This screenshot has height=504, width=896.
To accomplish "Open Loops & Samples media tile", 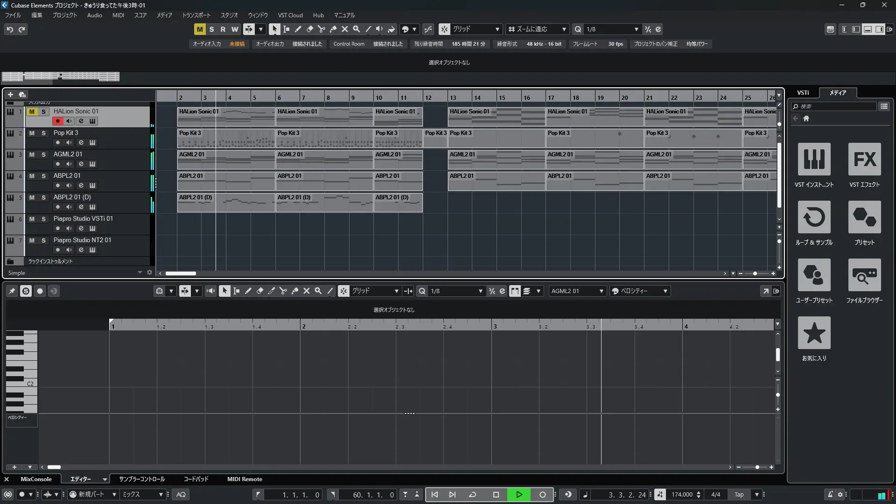I will pyautogui.click(x=814, y=217).
